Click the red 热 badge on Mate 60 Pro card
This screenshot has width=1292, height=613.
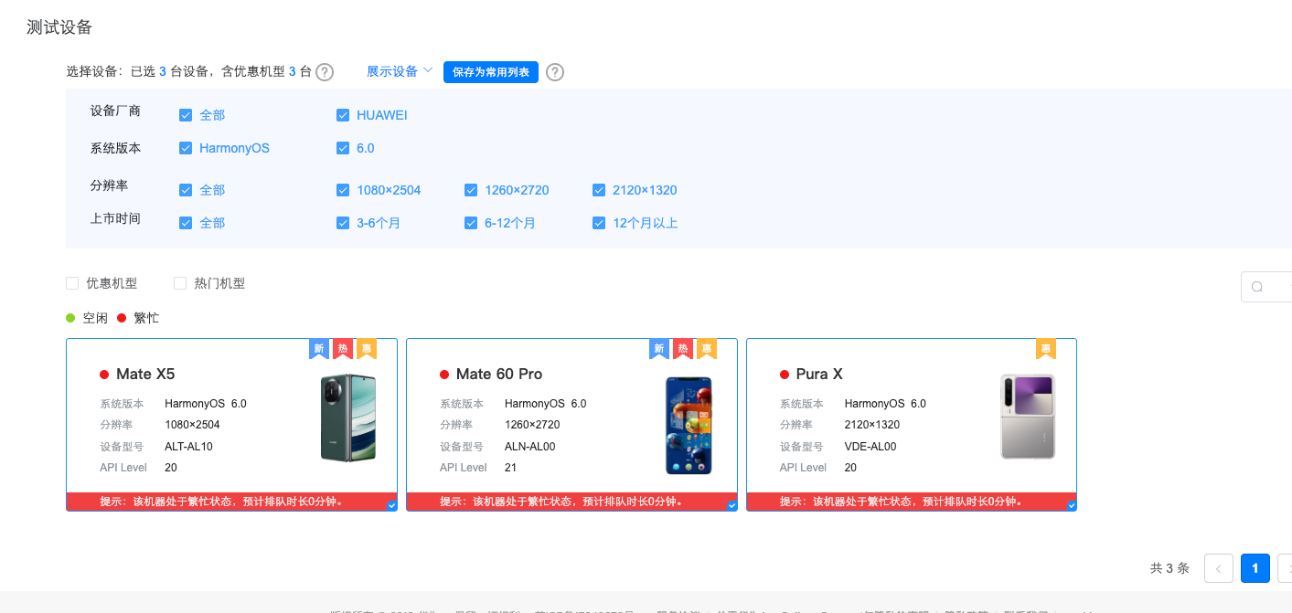[x=683, y=348]
